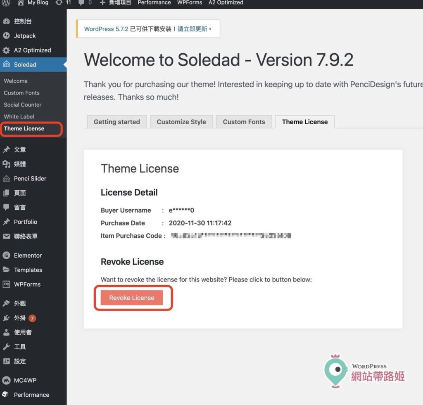Click the 媒體 media icon
The width and height of the screenshot is (423, 405).
(6, 164)
